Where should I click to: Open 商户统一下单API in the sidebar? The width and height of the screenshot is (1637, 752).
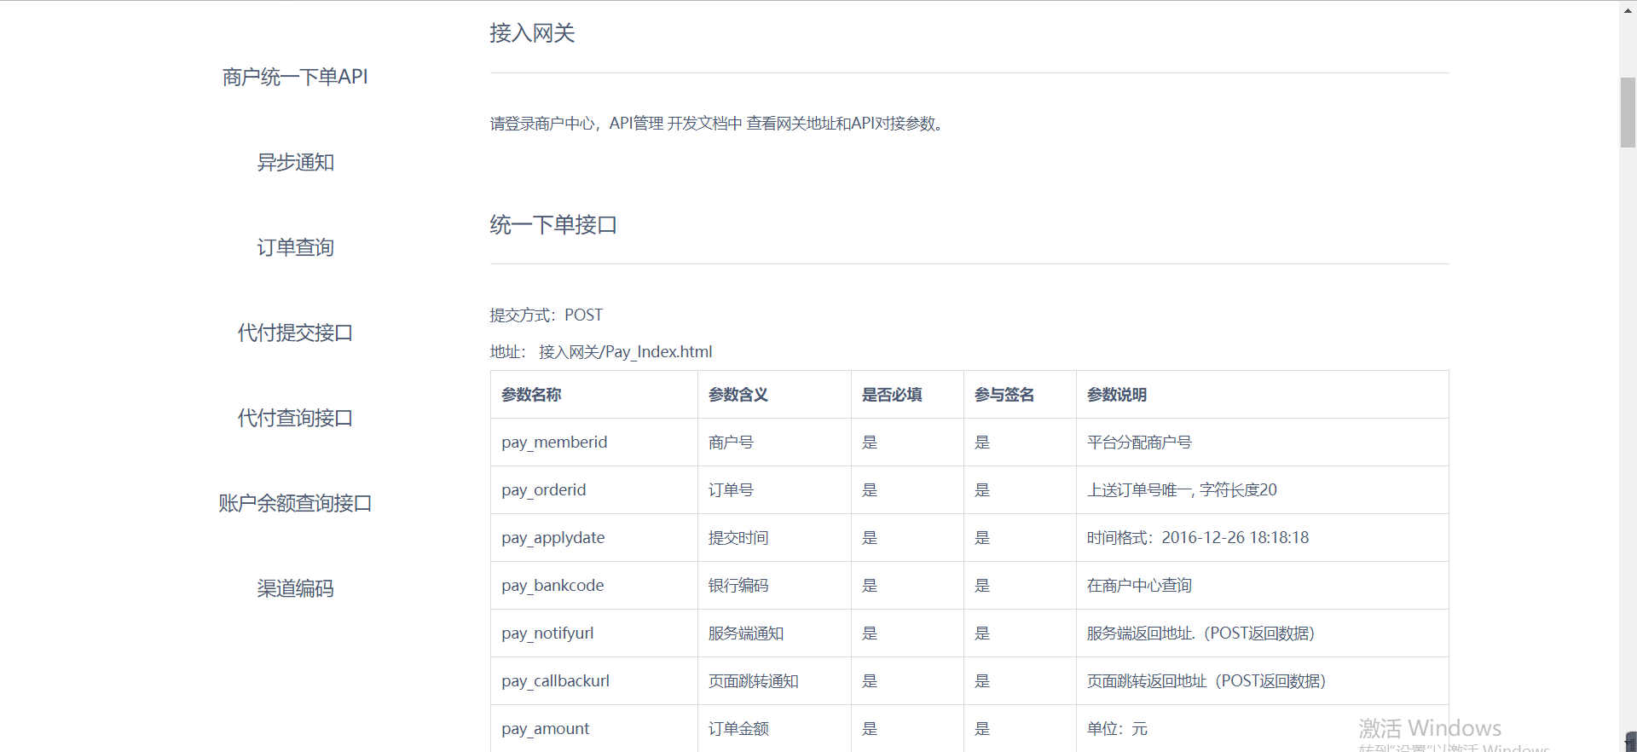tap(295, 77)
